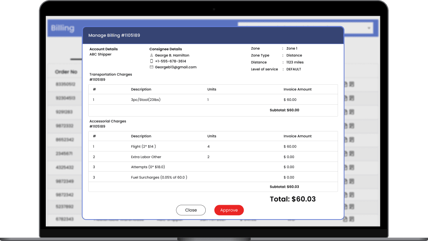Select the Fuel Surcharges charge row

[213, 177]
